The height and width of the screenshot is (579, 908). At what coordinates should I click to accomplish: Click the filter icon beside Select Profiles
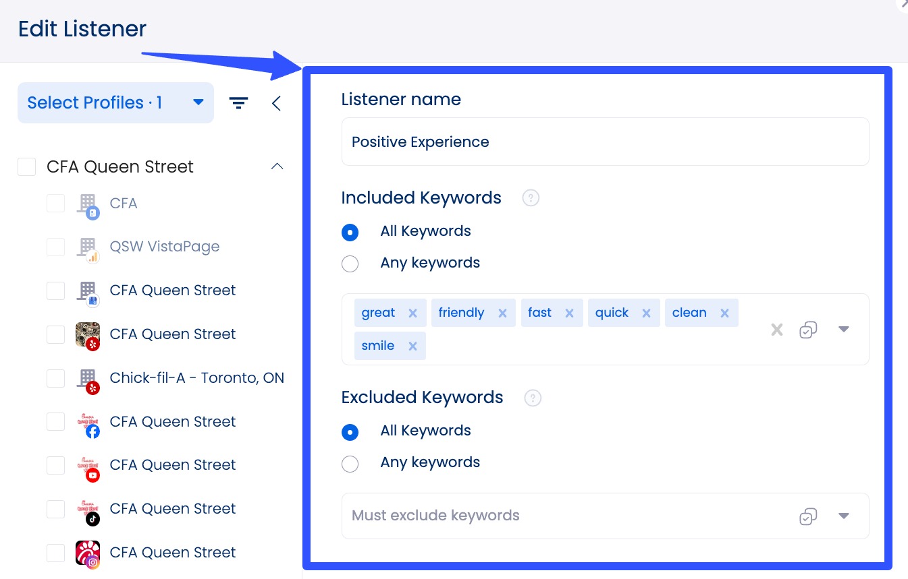coord(238,103)
